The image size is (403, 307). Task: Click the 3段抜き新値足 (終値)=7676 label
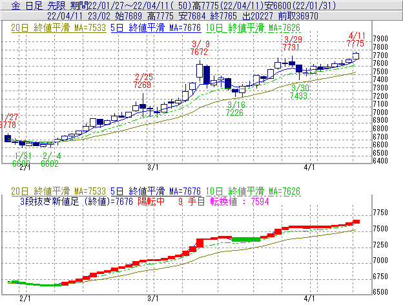[76, 201]
